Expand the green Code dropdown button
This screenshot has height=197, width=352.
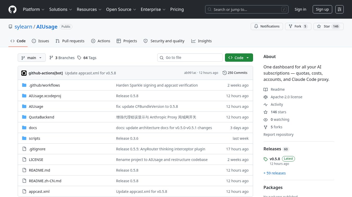[x=239, y=58]
